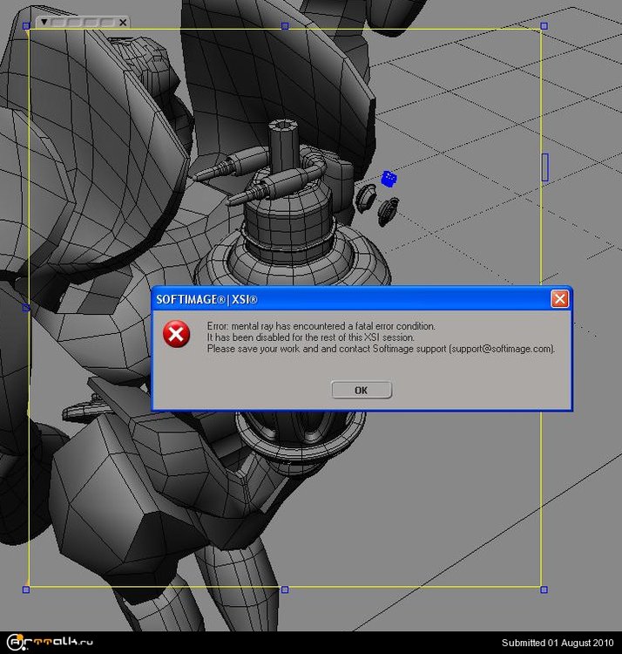Click the top-right render region corner handle

click(544, 26)
